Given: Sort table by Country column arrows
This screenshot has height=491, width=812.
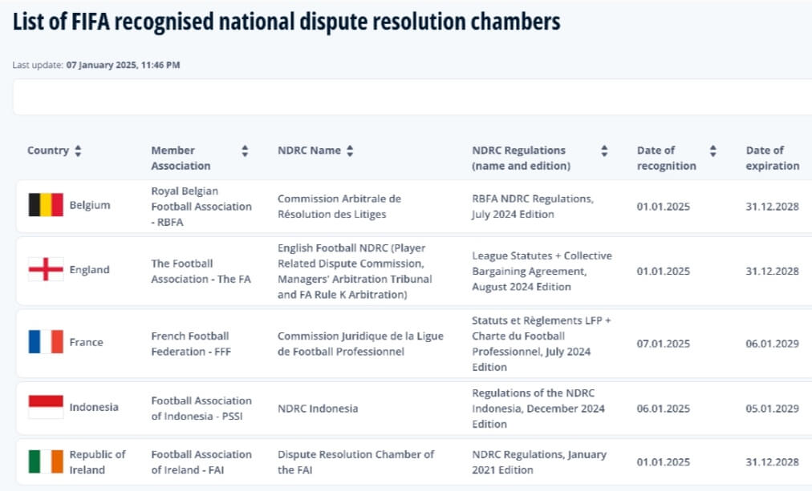Looking at the screenshot, I should 78,151.
